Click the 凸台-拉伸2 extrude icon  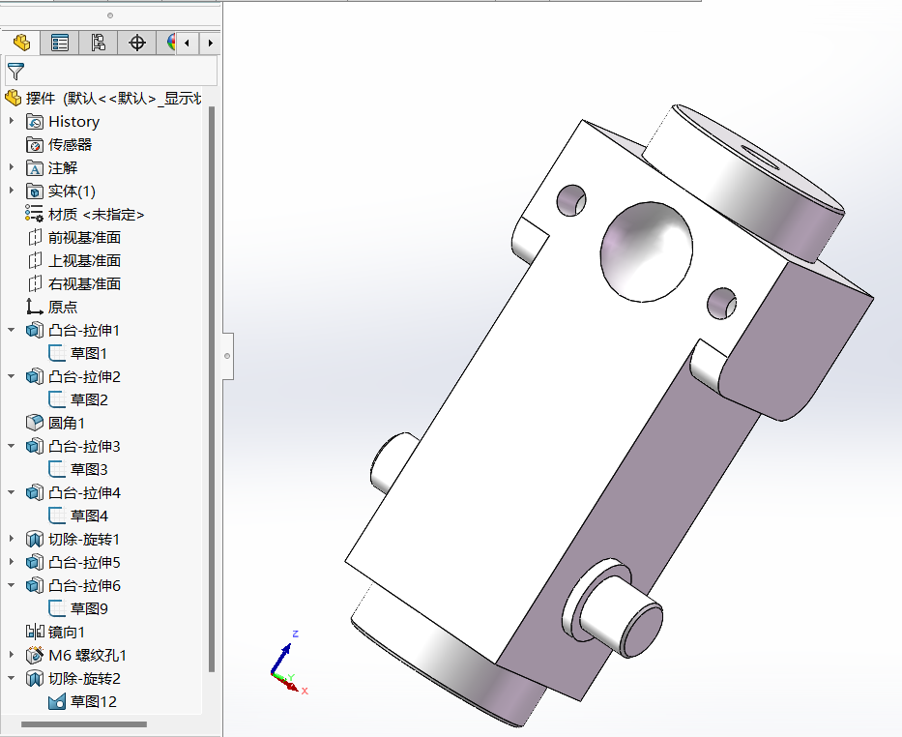35,376
